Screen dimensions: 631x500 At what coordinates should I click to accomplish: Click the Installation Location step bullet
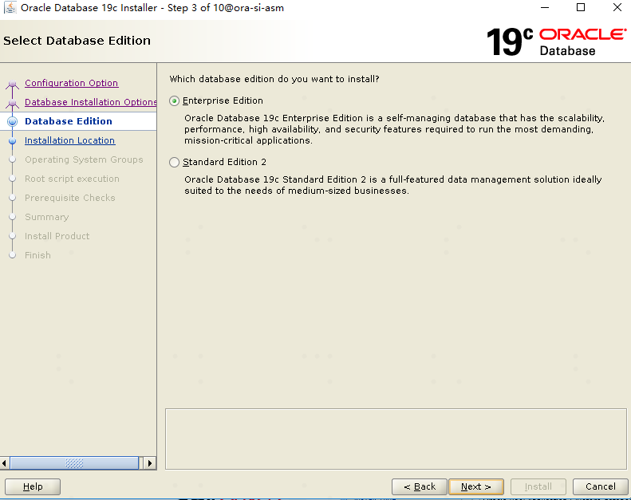pyautogui.click(x=13, y=141)
